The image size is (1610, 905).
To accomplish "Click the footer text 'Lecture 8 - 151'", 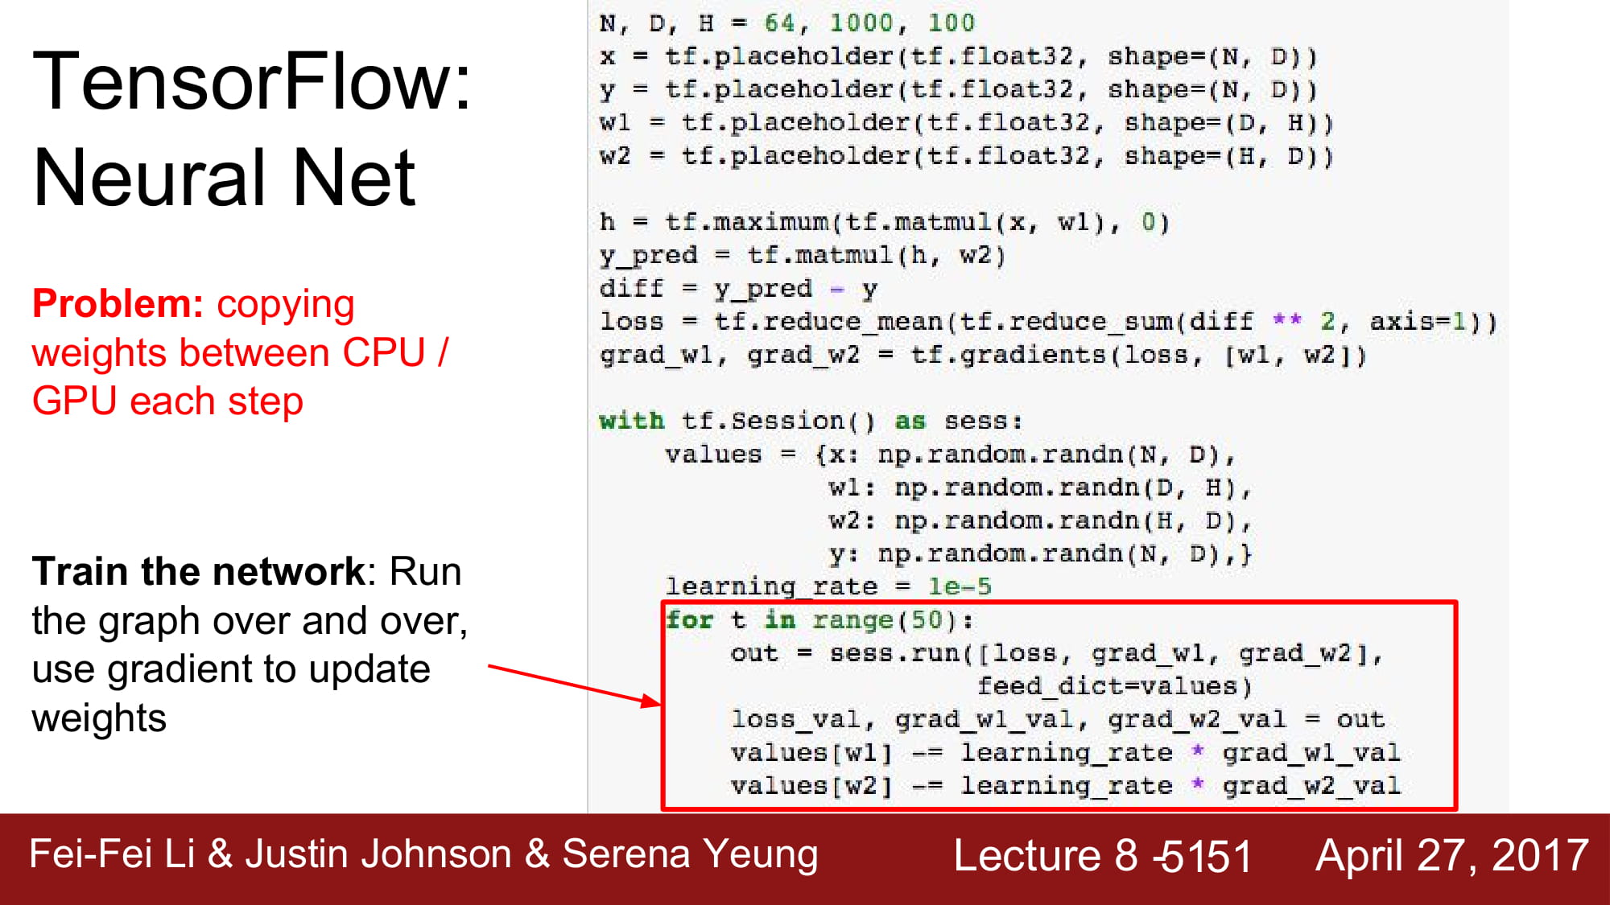I will pos(1103,855).
